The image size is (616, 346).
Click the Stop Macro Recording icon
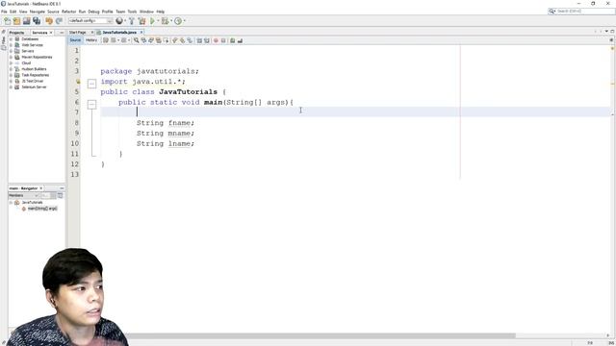tap(223, 40)
